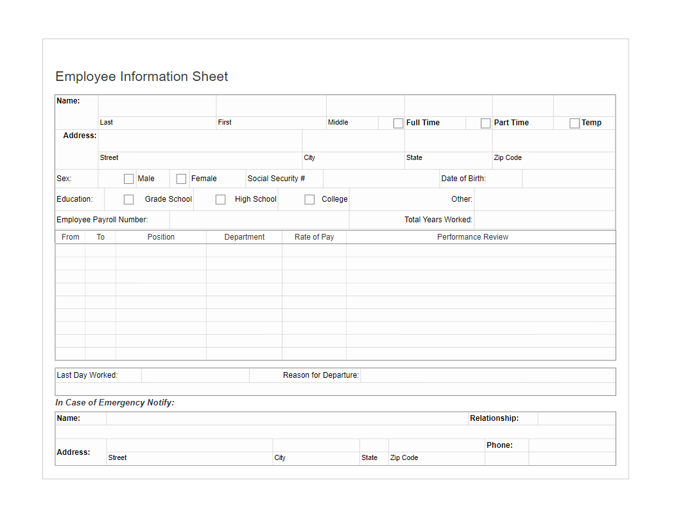
Task: Click the Last Day Worked field
Action: coord(195,375)
